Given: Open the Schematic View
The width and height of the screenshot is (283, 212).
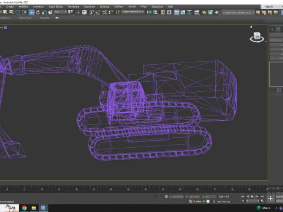Looking at the screenshot, I should pyautogui.click(x=189, y=12).
